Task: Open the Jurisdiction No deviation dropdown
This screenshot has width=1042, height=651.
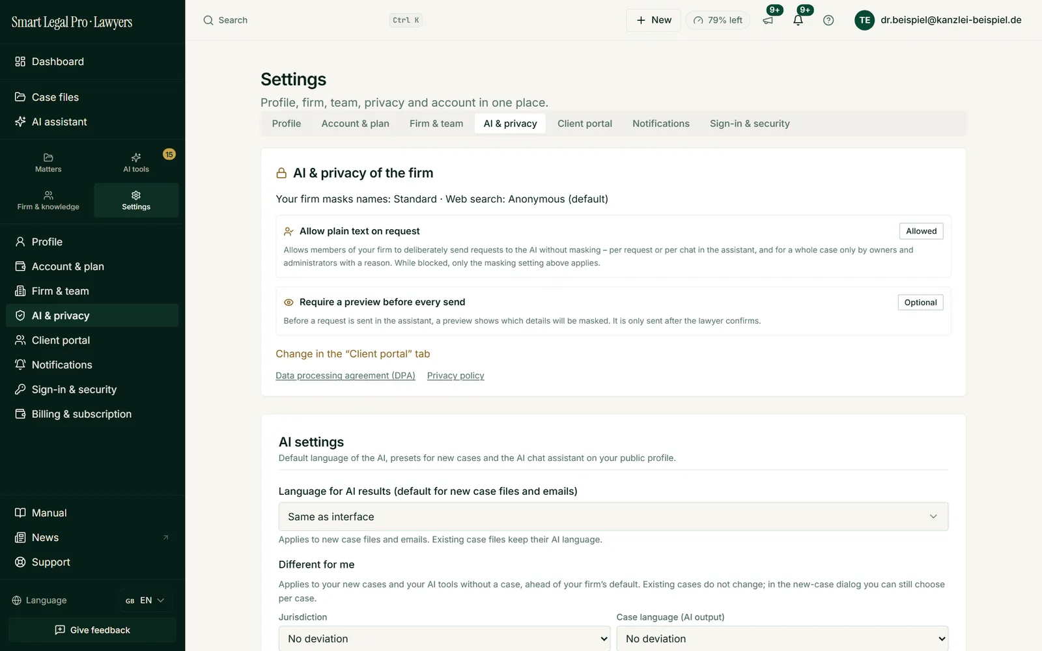Action: (444, 639)
